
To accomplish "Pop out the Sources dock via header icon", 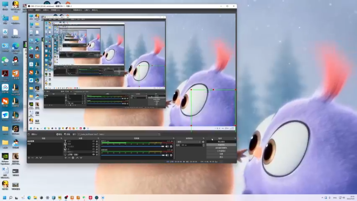I will [x=98, y=138].
